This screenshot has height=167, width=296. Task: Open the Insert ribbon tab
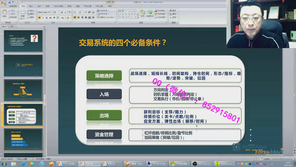(x=31, y=6)
